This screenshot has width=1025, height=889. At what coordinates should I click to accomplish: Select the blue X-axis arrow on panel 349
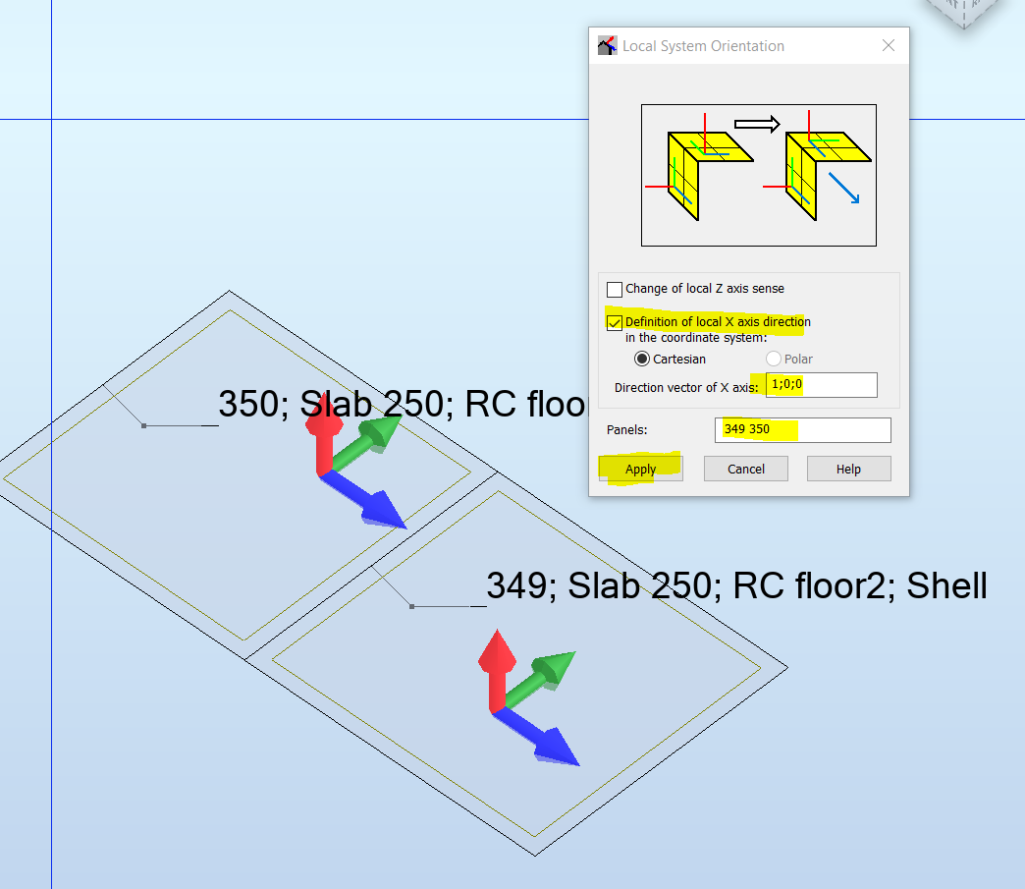coord(552,742)
